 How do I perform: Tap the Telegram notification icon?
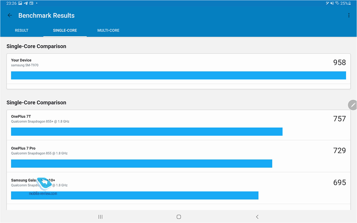26,3
